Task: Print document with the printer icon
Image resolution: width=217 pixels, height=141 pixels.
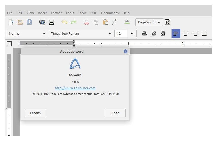Action: 52,22
